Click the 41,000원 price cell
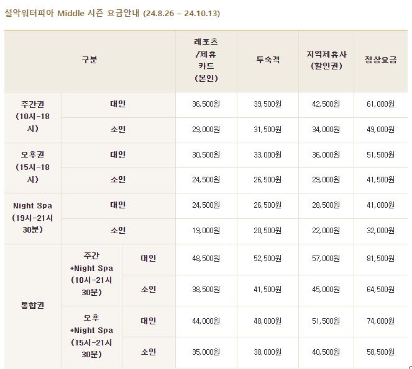 [380, 205]
